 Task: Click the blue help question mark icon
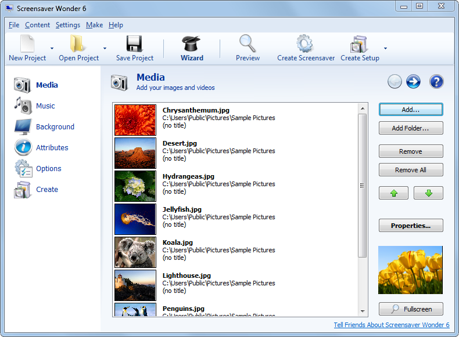point(436,82)
